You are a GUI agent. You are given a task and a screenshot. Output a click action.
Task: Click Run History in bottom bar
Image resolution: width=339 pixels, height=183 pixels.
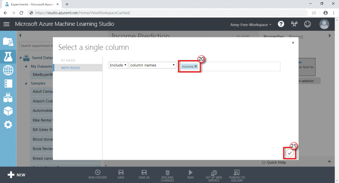coord(98,175)
